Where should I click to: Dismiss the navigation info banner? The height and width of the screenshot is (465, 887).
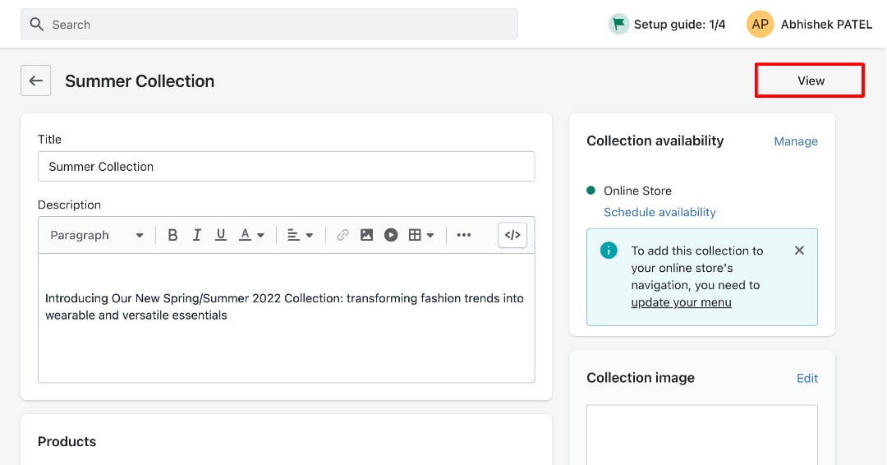pos(799,250)
